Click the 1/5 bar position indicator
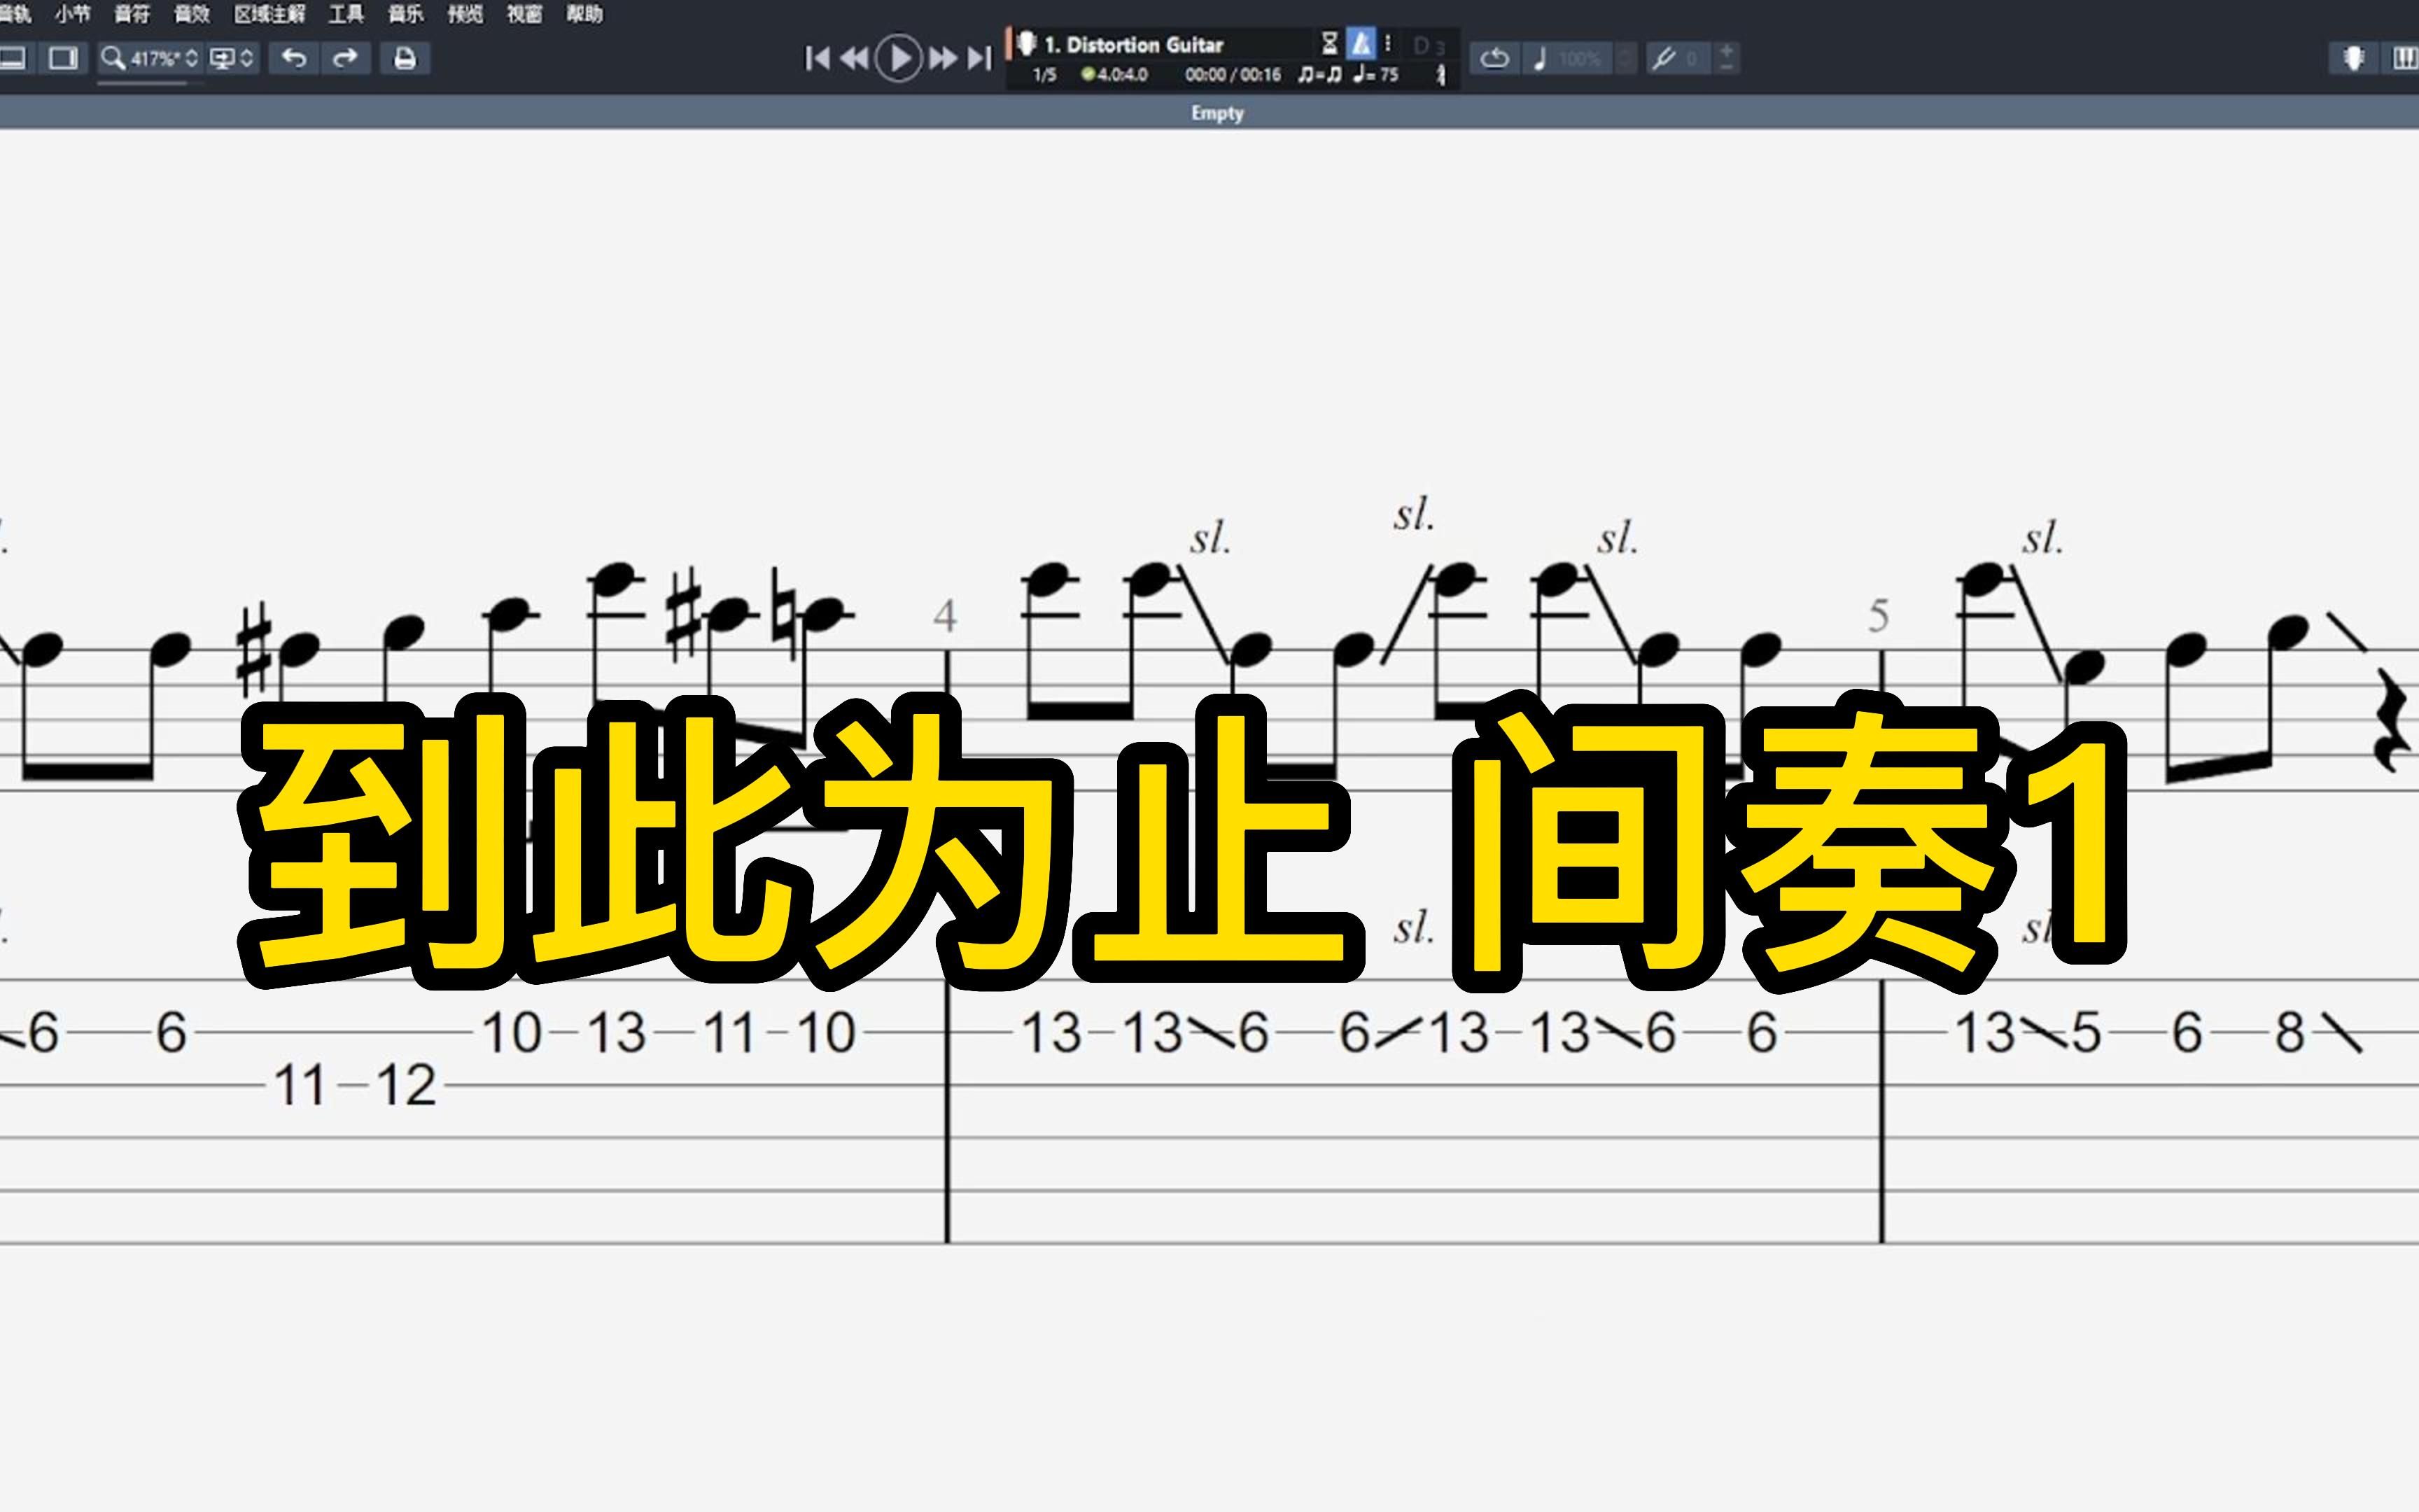Screen dimensions: 2419x1512 pos(1044,75)
